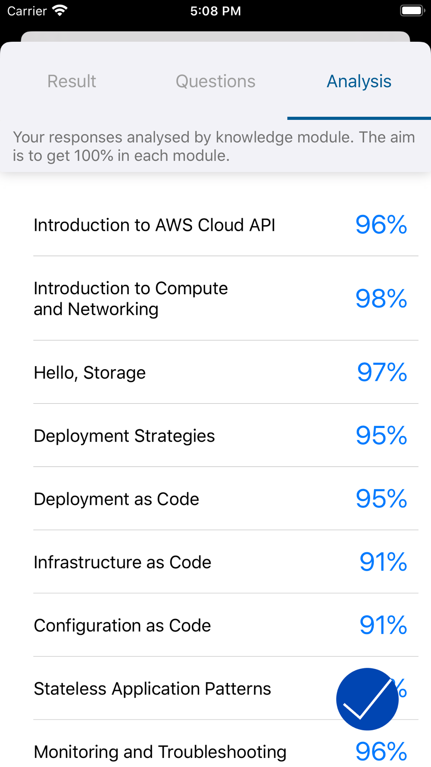Image resolution: width=431 pixels, height=767 pixels.
Task: Tap the blue checkmark floating button
Action: (367, 699)
